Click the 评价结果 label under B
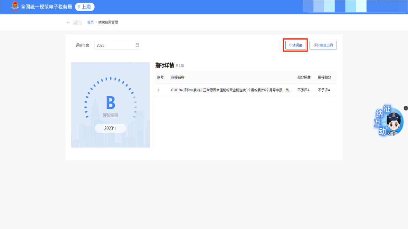Viewport: 408px width, 229px height. [x=110, y=115]
